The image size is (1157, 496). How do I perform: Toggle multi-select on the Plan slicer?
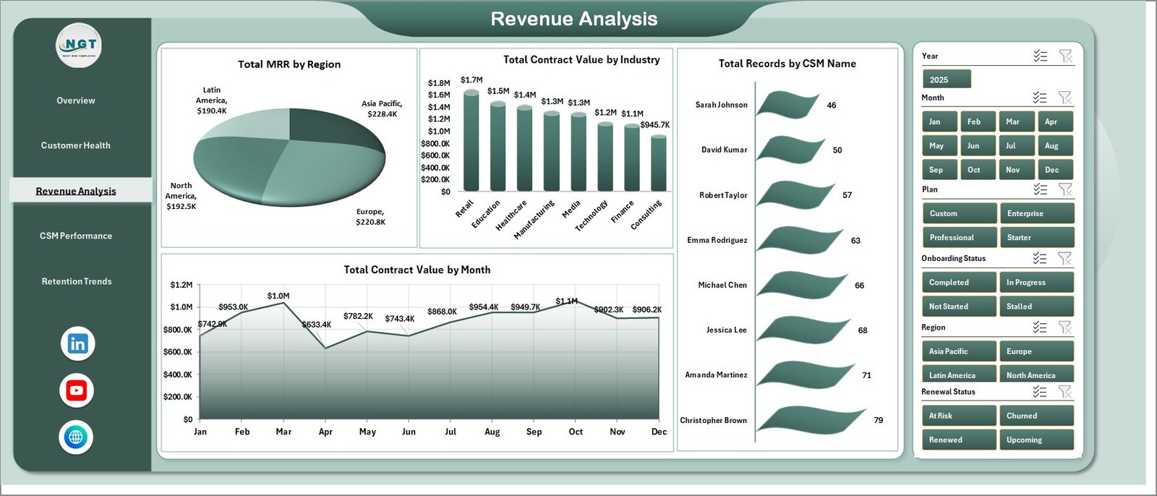coord(1041,189)
